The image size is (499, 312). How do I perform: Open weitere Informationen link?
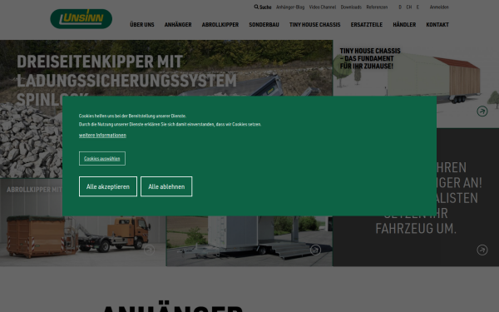pos(102,135)
